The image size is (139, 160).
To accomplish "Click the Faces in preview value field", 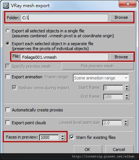I will [49, 137].
